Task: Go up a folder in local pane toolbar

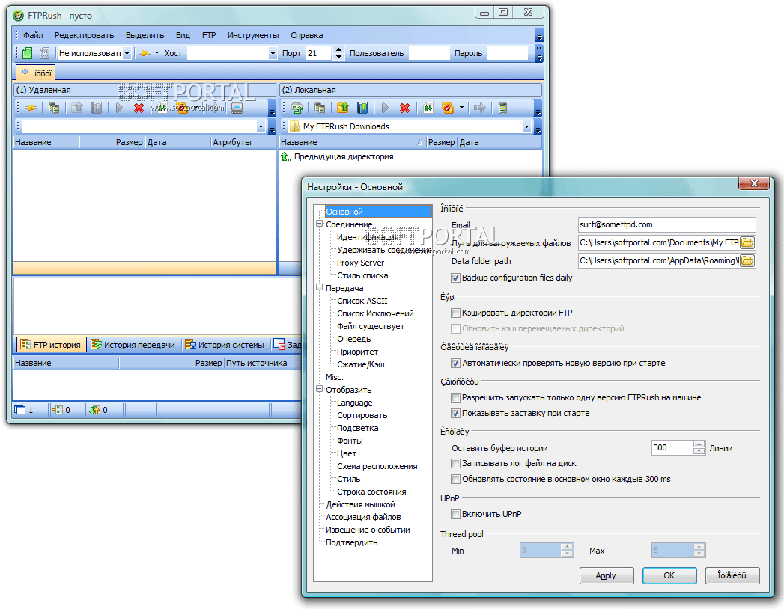Action: [342, 108]
